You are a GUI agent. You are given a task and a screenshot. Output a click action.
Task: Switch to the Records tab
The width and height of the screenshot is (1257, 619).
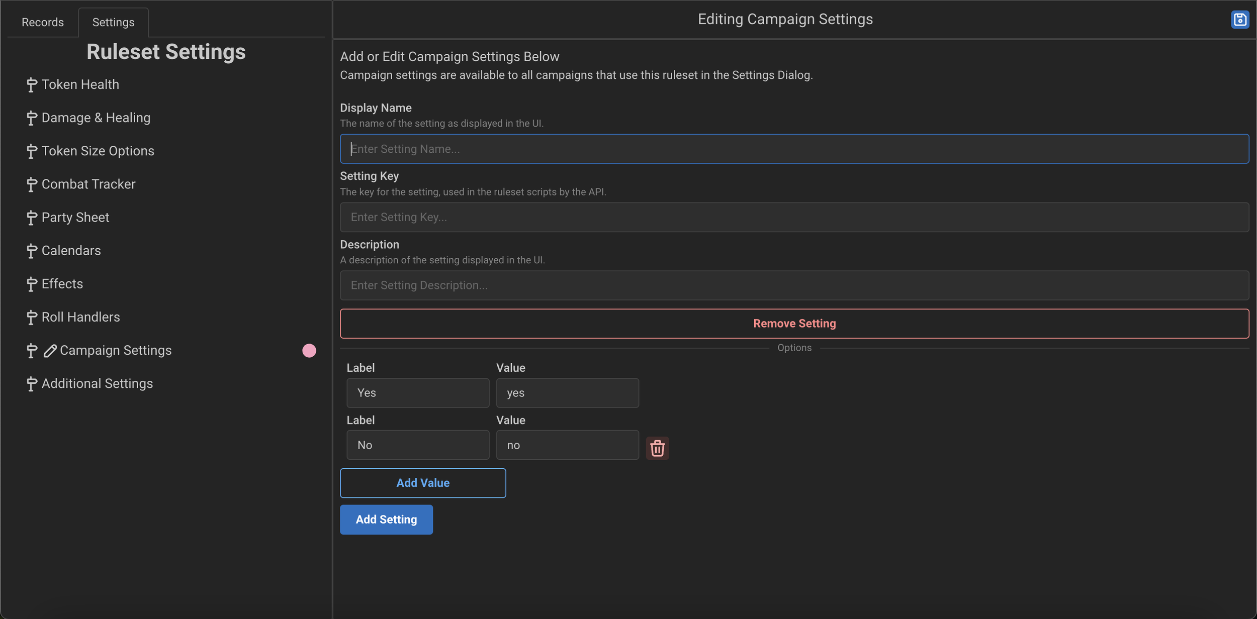tap(42, 22)
